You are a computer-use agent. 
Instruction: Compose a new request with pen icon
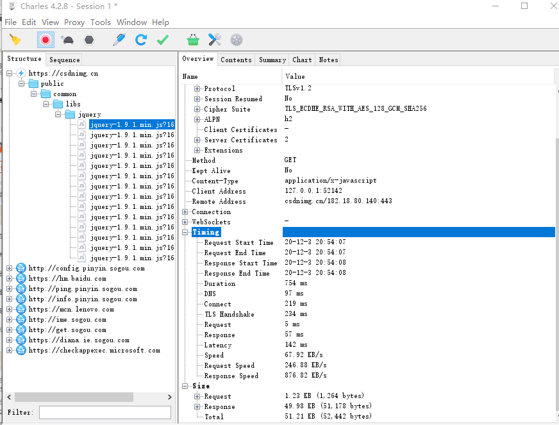pyautogui.click(x=119, y=40)
